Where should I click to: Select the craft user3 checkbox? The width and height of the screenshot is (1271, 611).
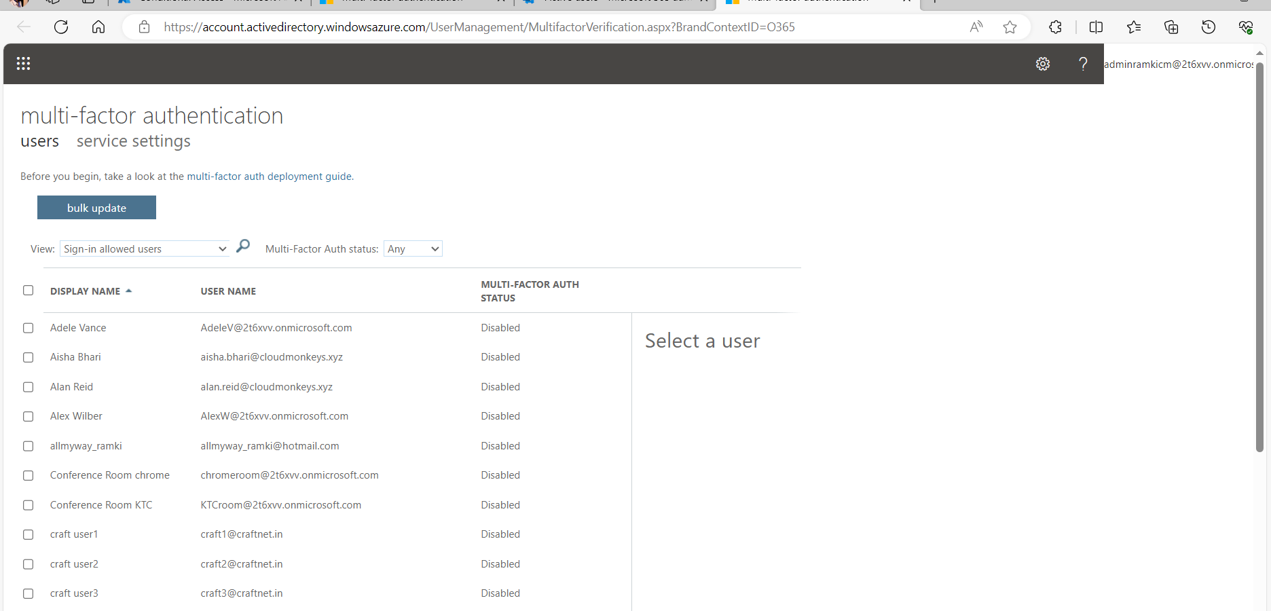click(x=28, y=593)
